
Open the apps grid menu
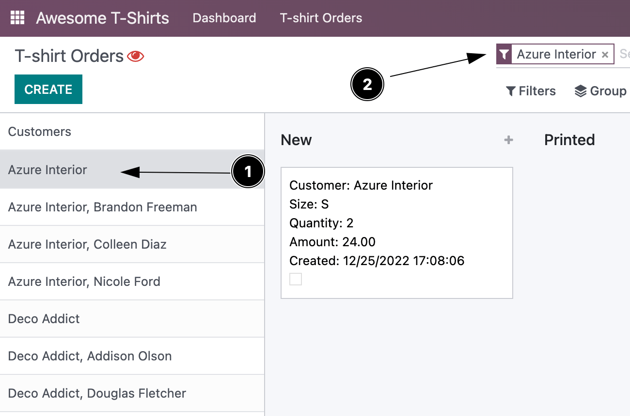point(17,18)
